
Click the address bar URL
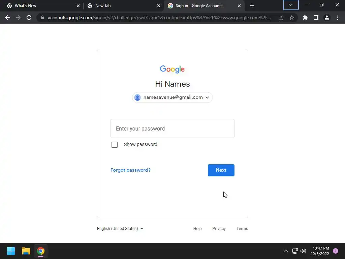[x=159, y=18]
